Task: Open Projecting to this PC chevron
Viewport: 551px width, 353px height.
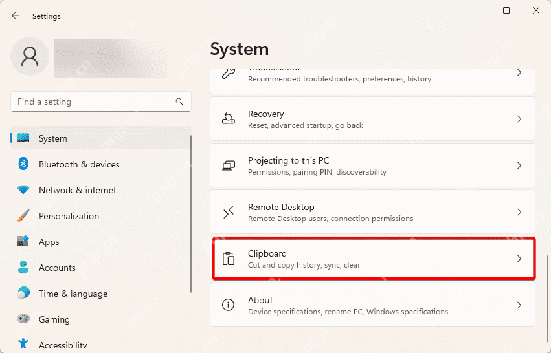Action: [x=519, y=166]
